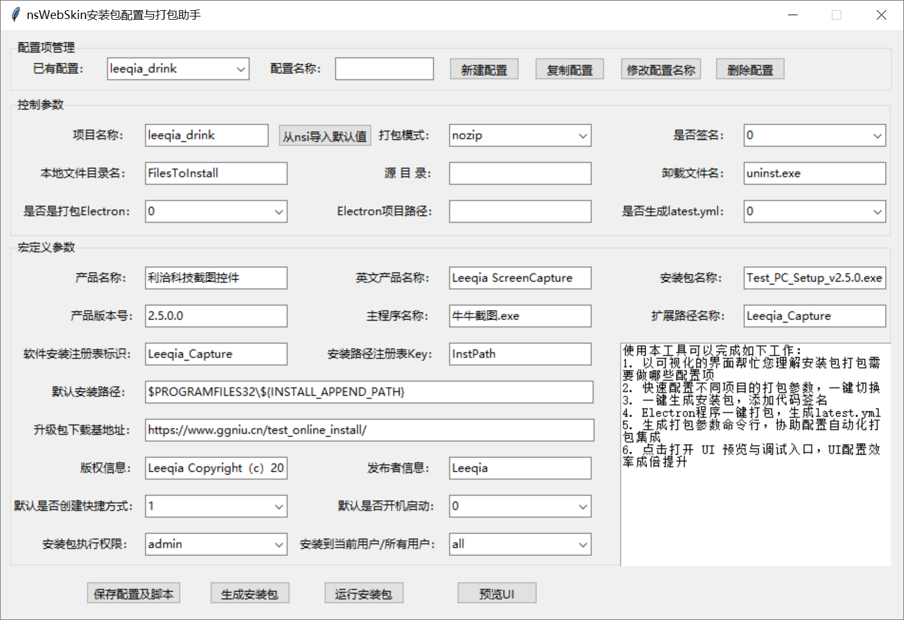Focus the 安装包名称 field with Test_PC_Setup
The width and height of the screenshot is (904, 620).
click(x=815, y=278)
